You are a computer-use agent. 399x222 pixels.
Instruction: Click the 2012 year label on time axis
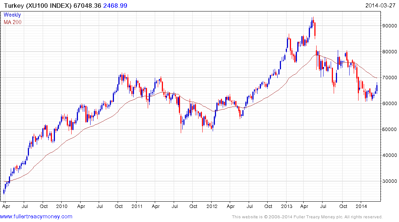pyautogui.click(x=212, y=206)
